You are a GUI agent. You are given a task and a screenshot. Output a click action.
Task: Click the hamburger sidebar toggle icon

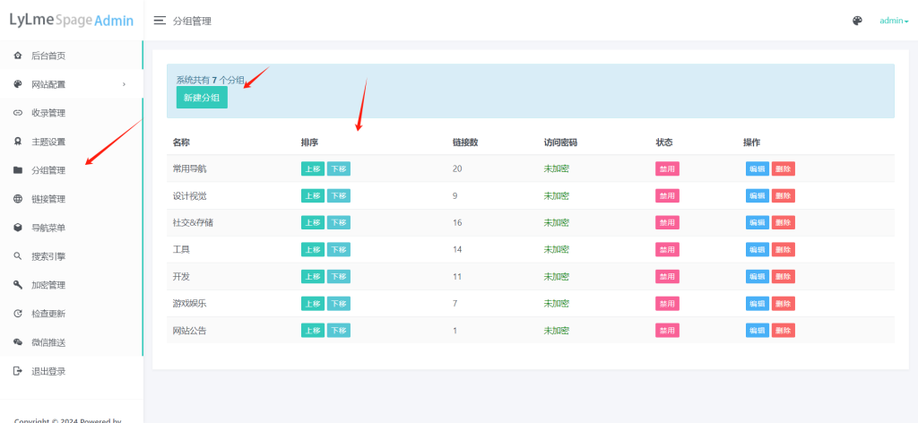pyautogui.click(x=160, y=21)
